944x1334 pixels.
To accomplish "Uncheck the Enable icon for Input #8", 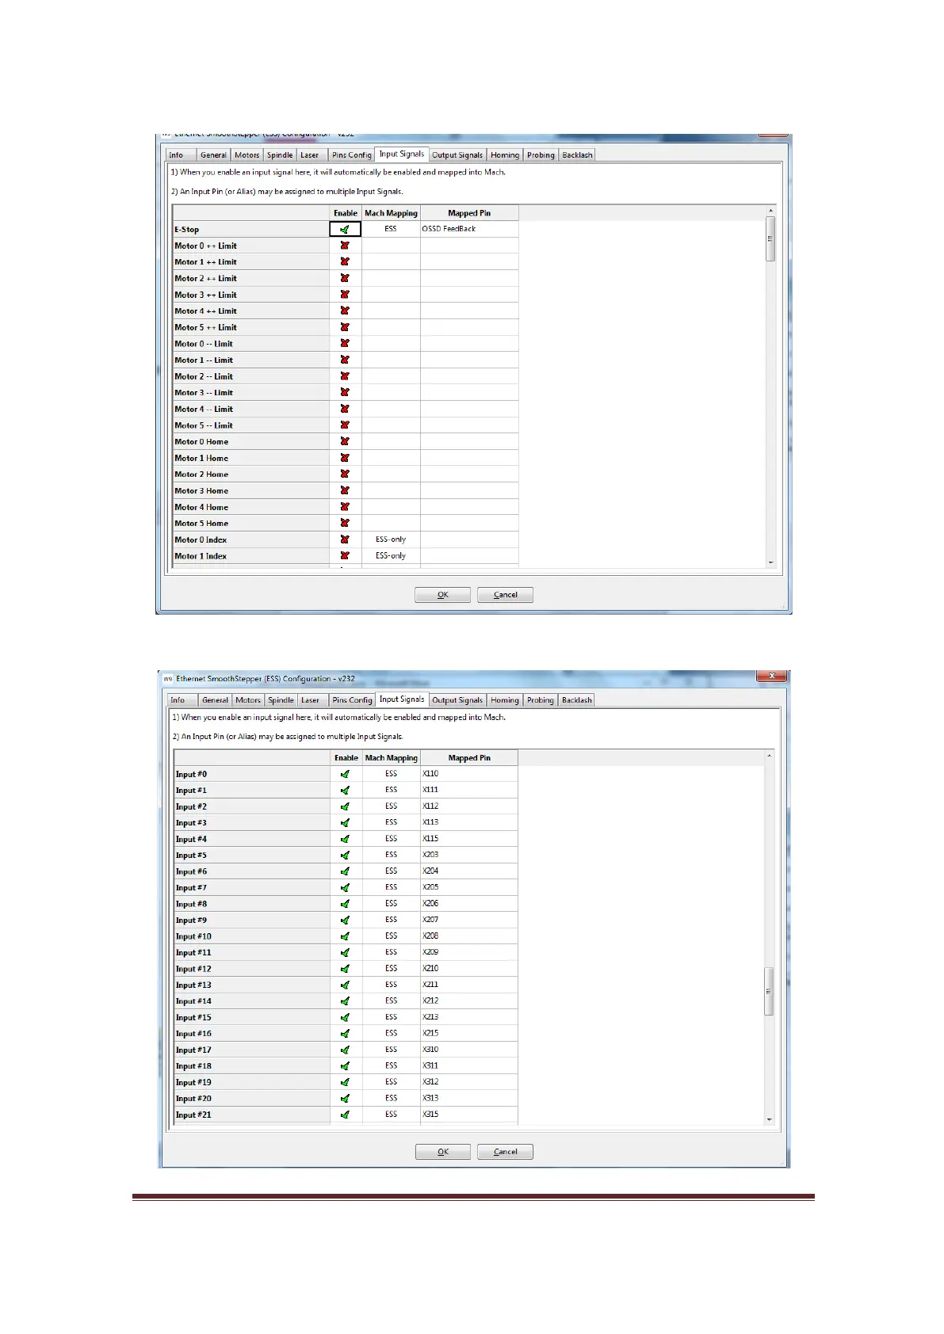I will (x=345, y=904).
